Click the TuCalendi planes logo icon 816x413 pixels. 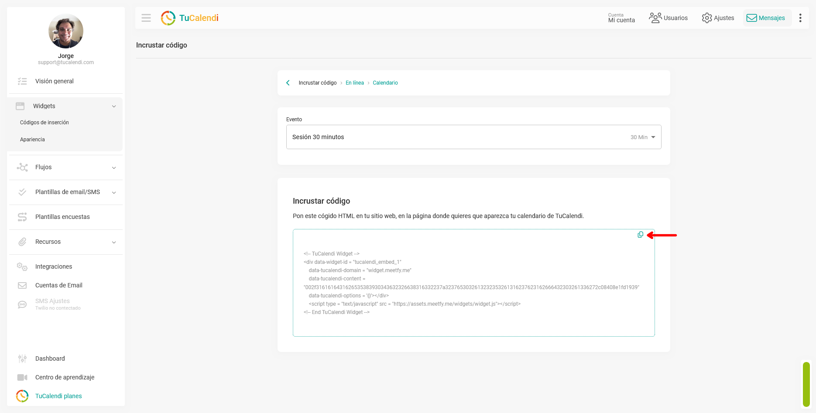coord(22,396)
